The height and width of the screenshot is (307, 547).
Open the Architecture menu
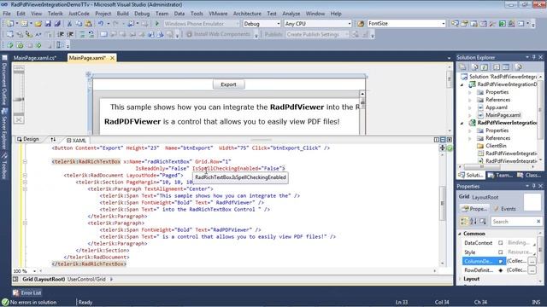click(247, 14)
